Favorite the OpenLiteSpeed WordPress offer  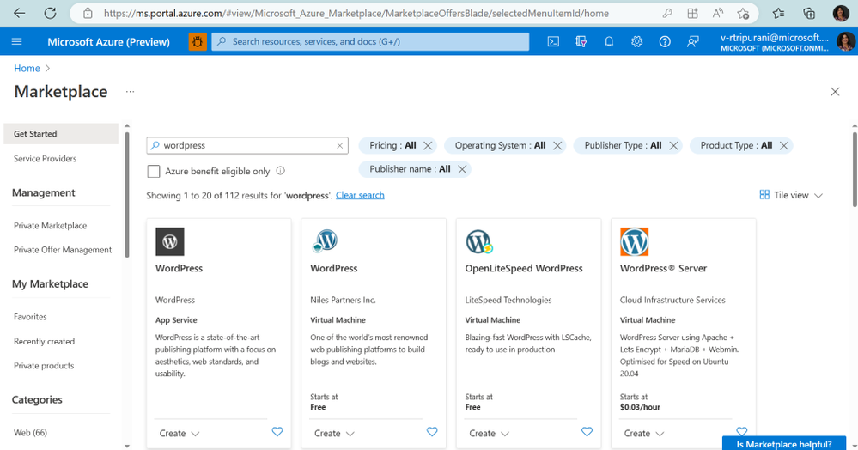click(587, 432)
